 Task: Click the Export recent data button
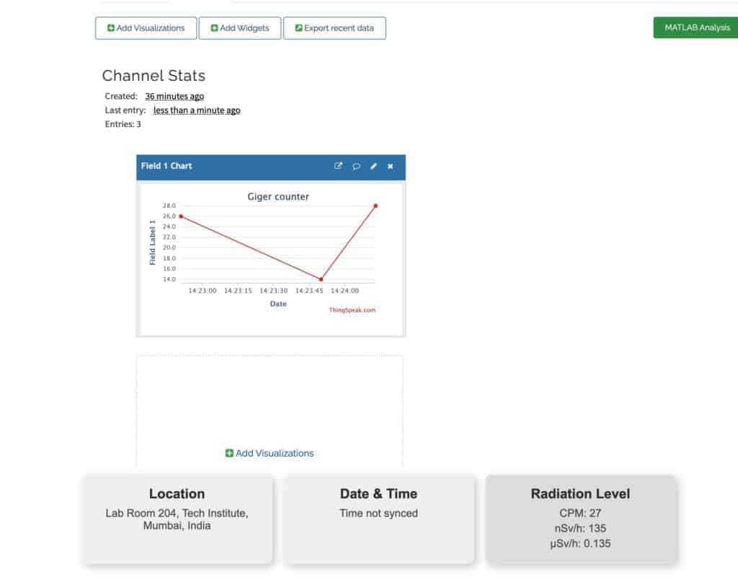[x=335, y=28]
